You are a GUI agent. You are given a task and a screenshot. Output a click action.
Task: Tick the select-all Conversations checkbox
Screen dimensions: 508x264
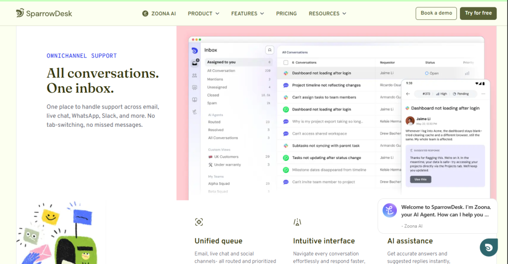286,62
